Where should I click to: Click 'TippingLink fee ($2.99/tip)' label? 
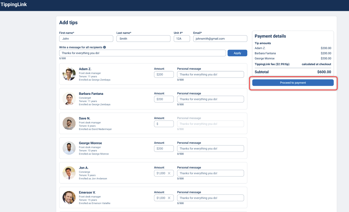[x=272, y=64]
